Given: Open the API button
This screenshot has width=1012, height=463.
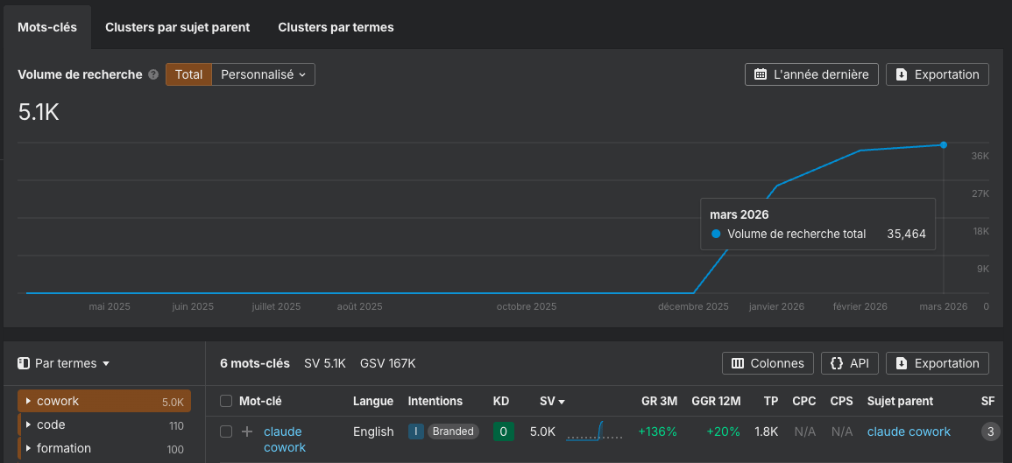Looking at the screenshot, I should point(849,363).
